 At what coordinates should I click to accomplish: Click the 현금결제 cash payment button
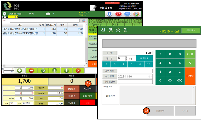coord(72,103)
